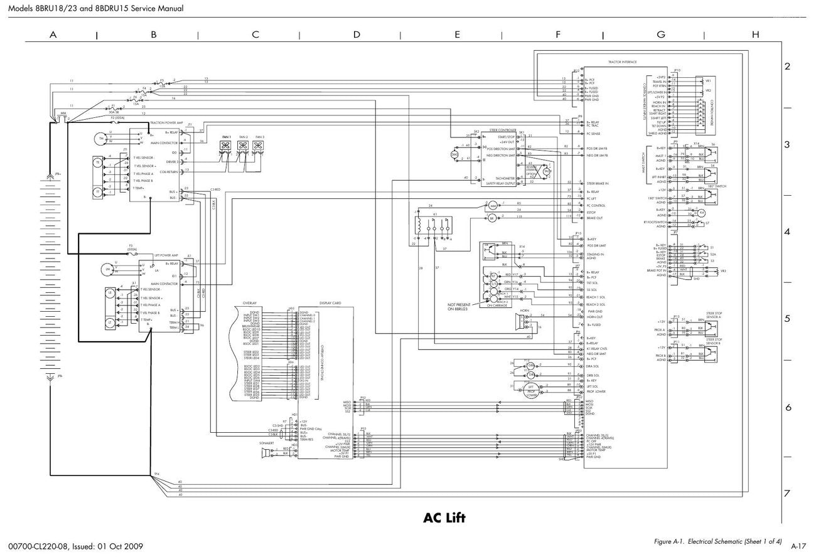
Task: Click the BR brake circle symbol
Action: tap(492, 217)
